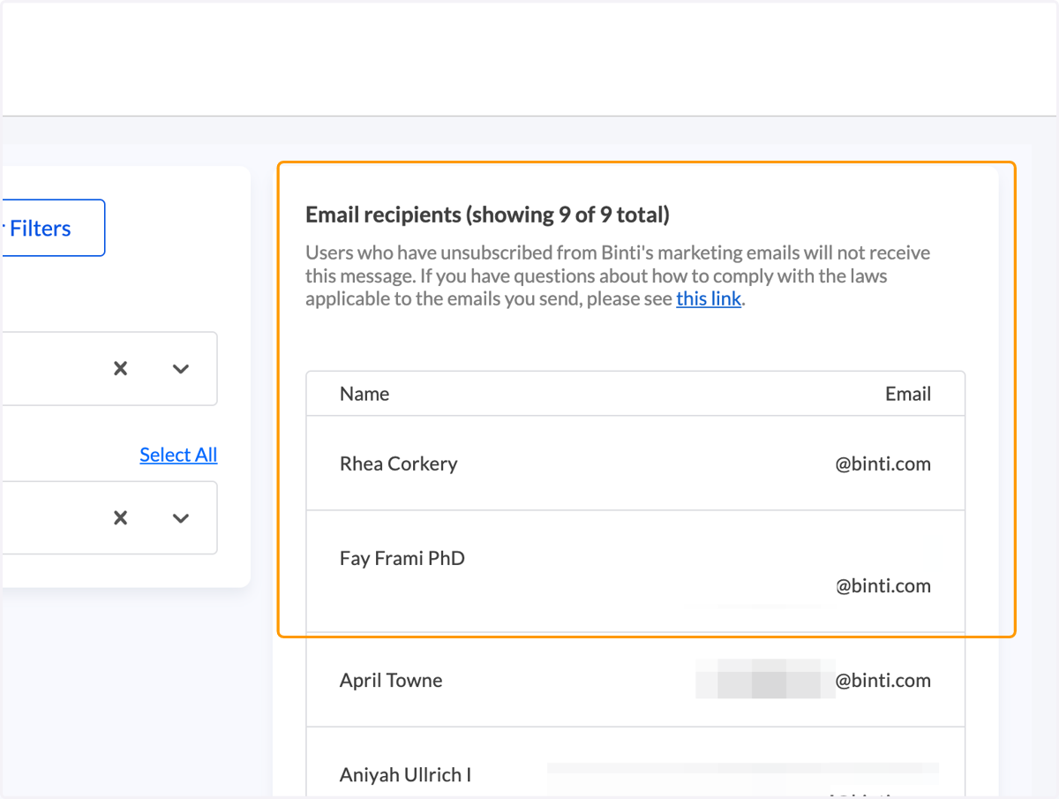This screenshot has width=1059, height=799.
Task: Clear the first dropdown with its X icon
Action: pos(121,369)
